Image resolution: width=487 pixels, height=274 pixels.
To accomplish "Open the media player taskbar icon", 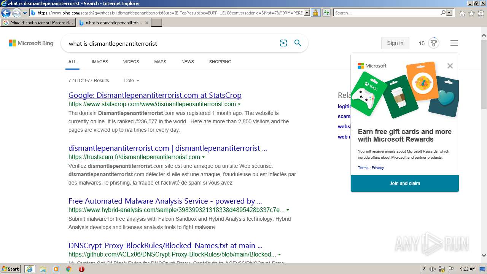I will click(x=56, y=269).
